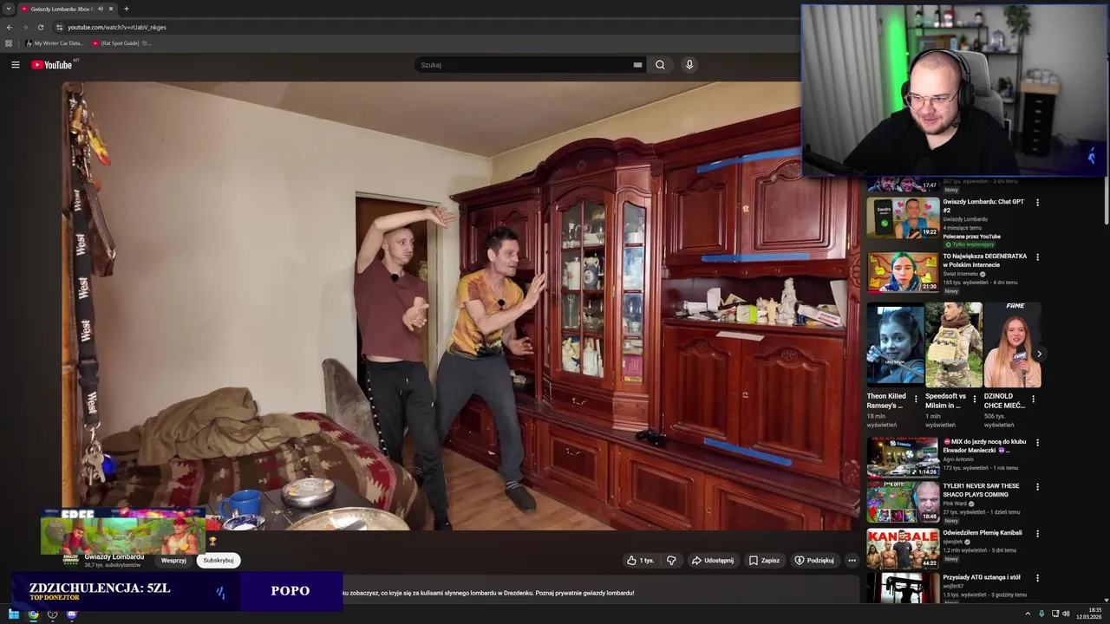
Task: Open MIX do jazdy nocą video thumbnail
Action: click(903, 458)
